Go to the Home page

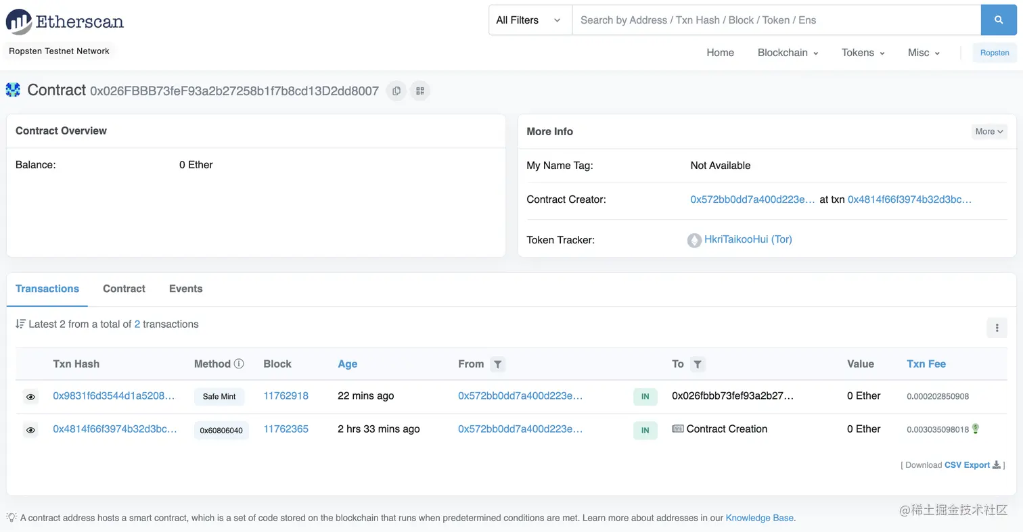(x=720, y=53)
